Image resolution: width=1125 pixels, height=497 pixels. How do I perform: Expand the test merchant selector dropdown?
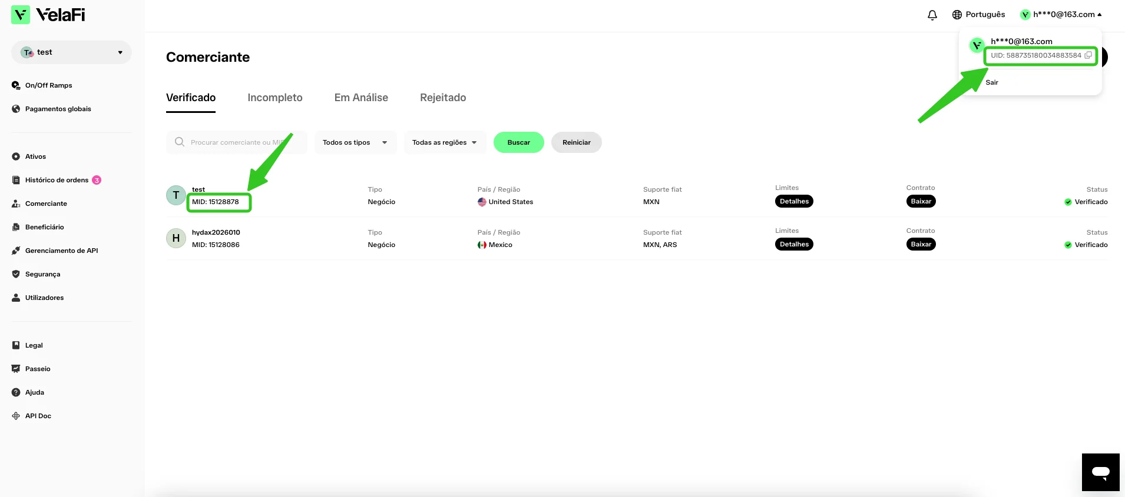[x=71, y=52]
